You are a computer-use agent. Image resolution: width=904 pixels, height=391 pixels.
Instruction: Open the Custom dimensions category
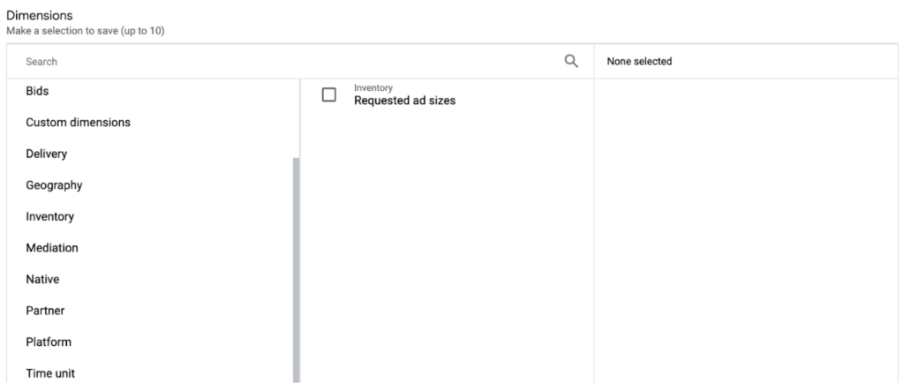pyautogui.click(x=78, y=123)
